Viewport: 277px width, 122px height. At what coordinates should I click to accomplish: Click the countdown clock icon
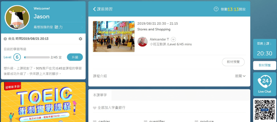click(216, 9)
